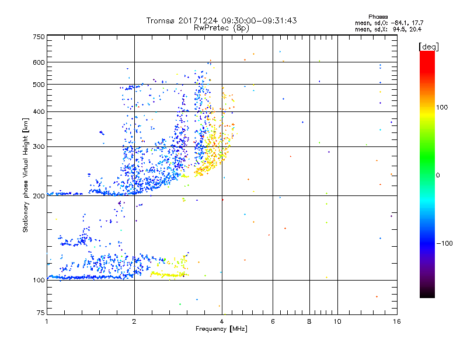Click the y-axis tick label '300'
Image resolution: width=467 pixels, height=350 pixels.
click(x=39, y=147)
